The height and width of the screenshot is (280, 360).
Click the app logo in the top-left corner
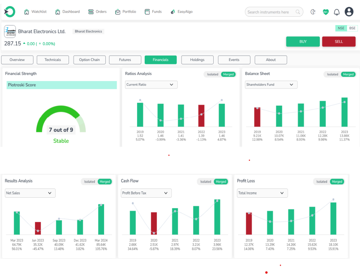9,12
